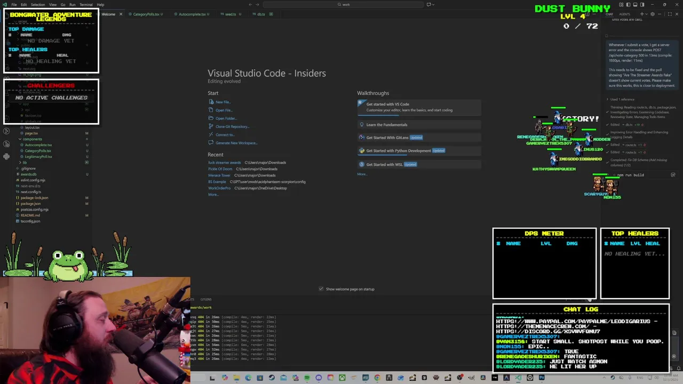Image resolution: width=683 pixels, height=384 pixels.
Task: Close the chat panel
Action: (678, 14)
